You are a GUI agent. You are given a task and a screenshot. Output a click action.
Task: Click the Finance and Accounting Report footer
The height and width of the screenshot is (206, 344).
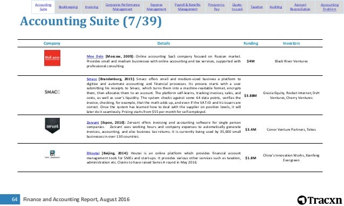pos(77,200)
